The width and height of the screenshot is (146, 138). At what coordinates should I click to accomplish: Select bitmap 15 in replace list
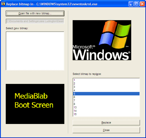tap(106, 114)
